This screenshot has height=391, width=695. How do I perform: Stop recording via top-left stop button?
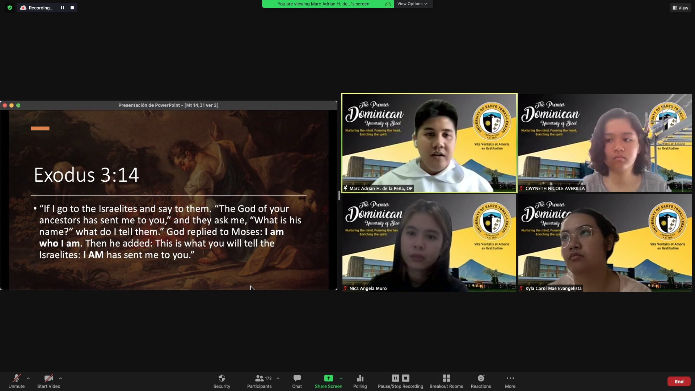[72, 8]
